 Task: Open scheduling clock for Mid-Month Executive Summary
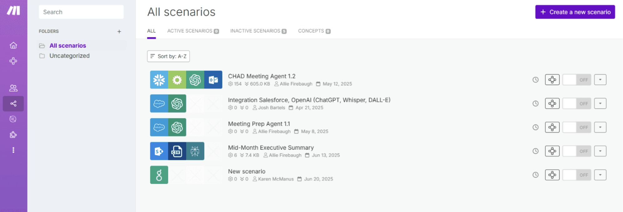tap(536, 151)
